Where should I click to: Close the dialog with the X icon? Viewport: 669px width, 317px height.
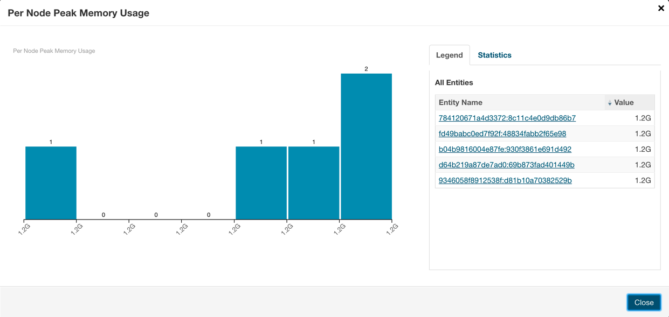click(661, 8)
